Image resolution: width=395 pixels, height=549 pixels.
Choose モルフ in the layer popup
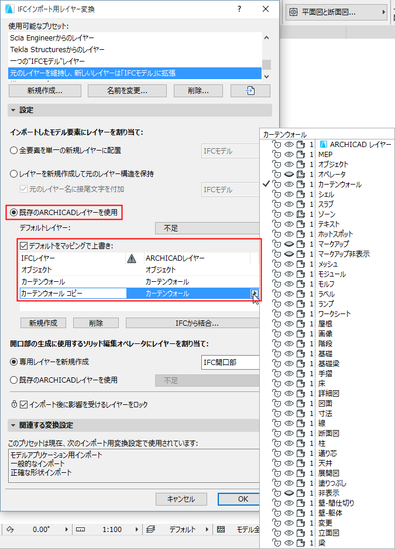click(x=327, y=284)
